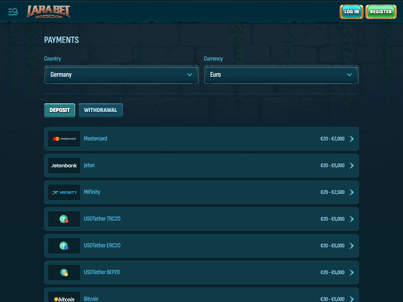Click the USDTether TRC20 coin icon
This screenshot has height=302, width=403.
tap(64, 219)
